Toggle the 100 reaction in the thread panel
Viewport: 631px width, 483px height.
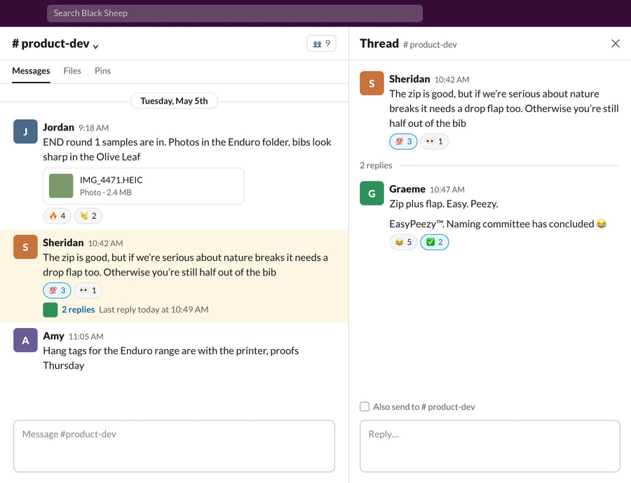click(403, 142)
